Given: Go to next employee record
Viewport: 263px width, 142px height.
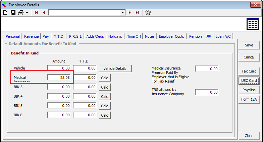Looking at the screenshot, I should coord(129,13).
